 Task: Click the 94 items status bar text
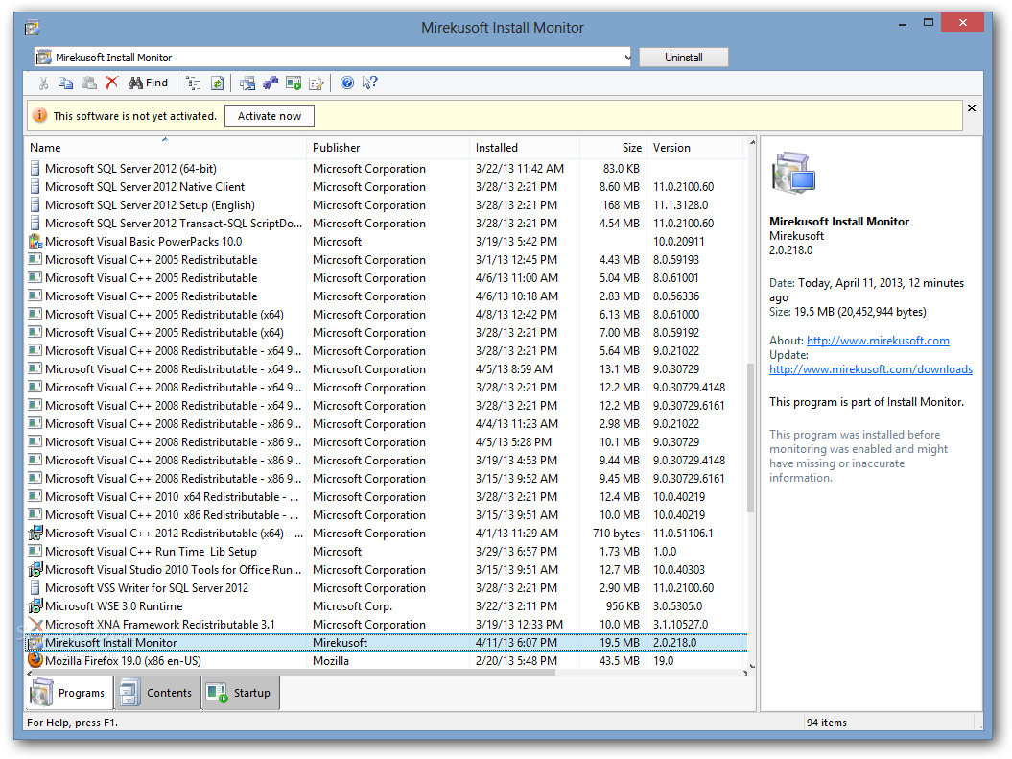point(826,723)
